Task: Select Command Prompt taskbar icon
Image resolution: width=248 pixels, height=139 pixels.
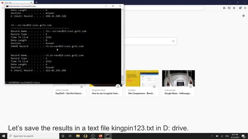Action: tap(108, 136)
